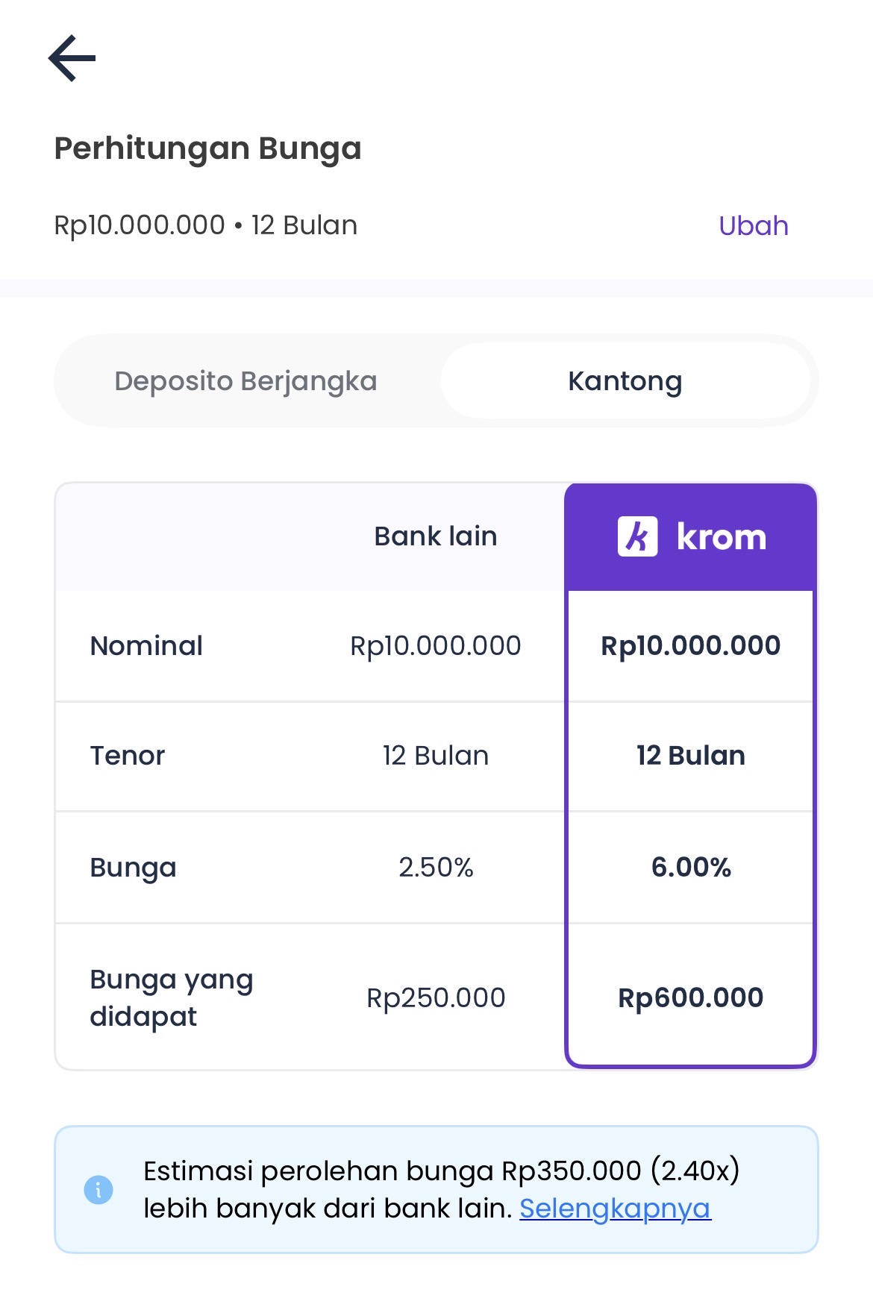
Task: Tap the blue info icon
Action: [98, 1189]
